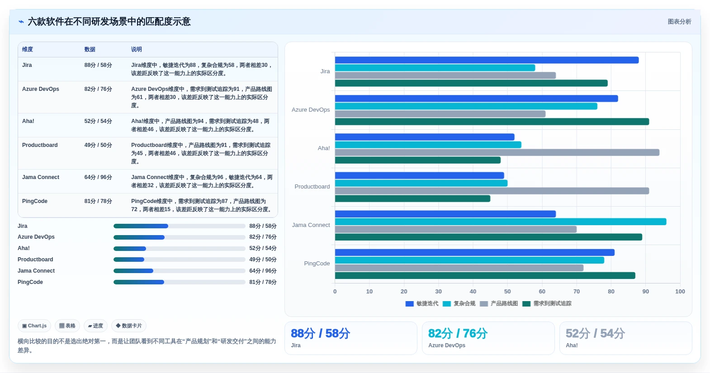Click the Azure DevOps y-axis label
Screen dimensions: 710x373
311,110
